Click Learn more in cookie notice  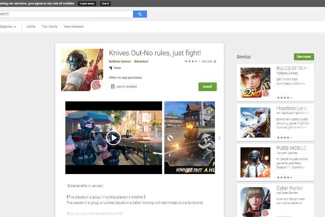pos(87,3)
